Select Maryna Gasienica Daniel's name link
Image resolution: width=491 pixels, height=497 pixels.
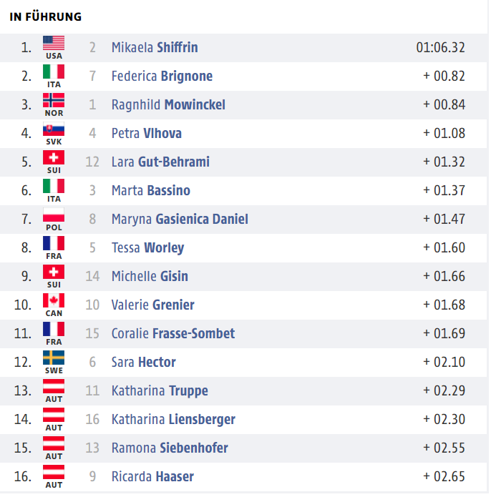tap(180, 219)
